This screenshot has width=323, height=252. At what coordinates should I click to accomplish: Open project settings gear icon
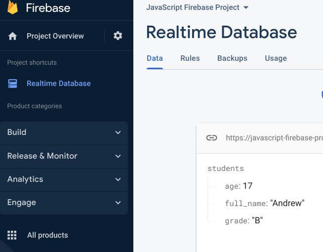point(118,36)
